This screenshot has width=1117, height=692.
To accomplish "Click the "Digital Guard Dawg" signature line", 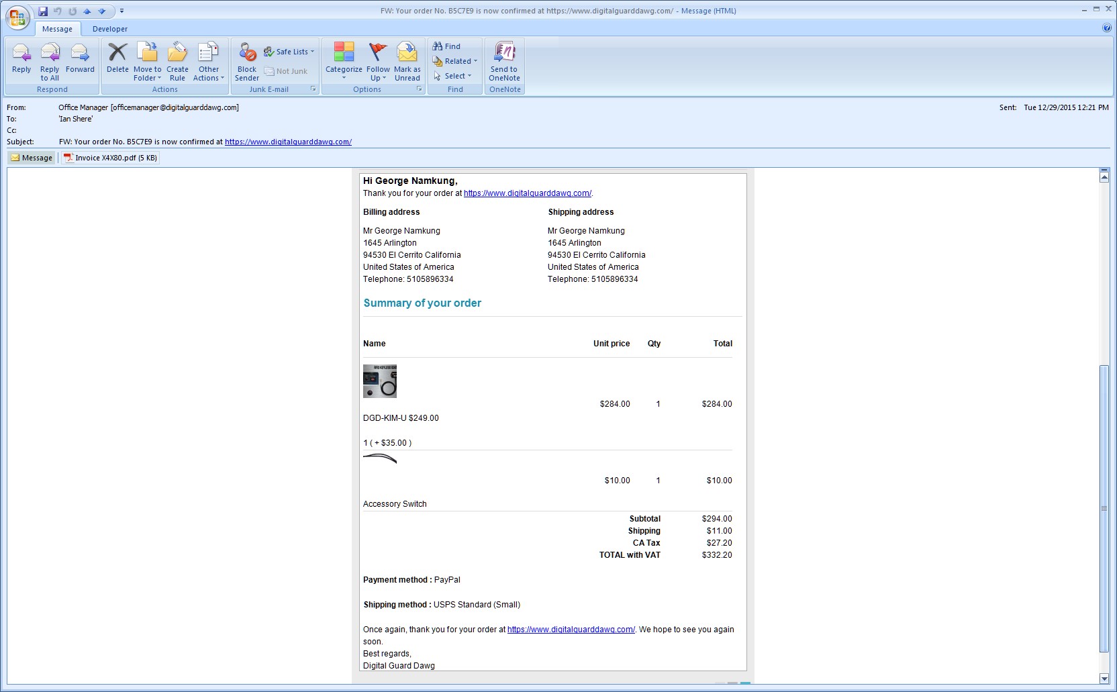I will [x=399, y=666].
